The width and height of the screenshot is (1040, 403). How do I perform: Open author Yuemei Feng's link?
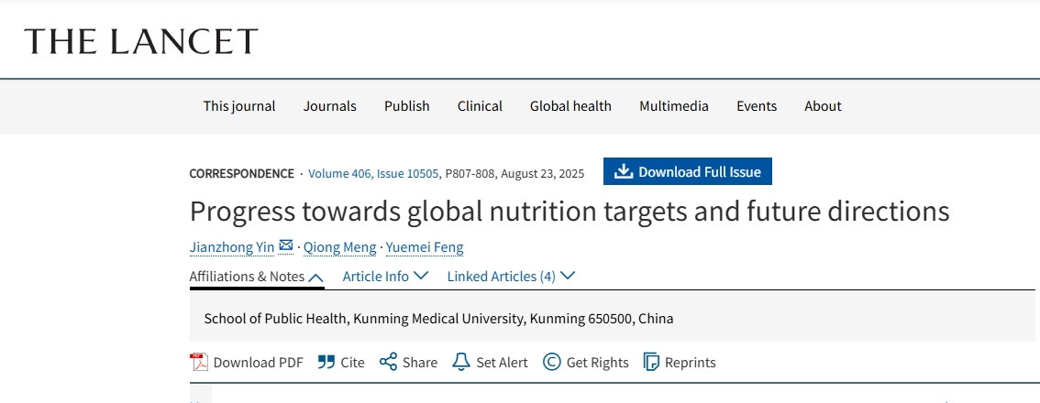(x=425, y=247)
